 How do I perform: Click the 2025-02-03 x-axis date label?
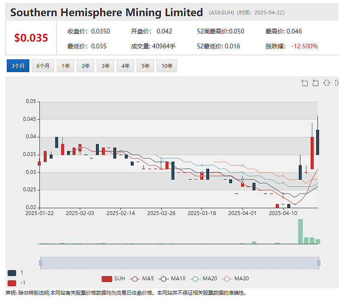pyautogui.click(x=80, y=213)
